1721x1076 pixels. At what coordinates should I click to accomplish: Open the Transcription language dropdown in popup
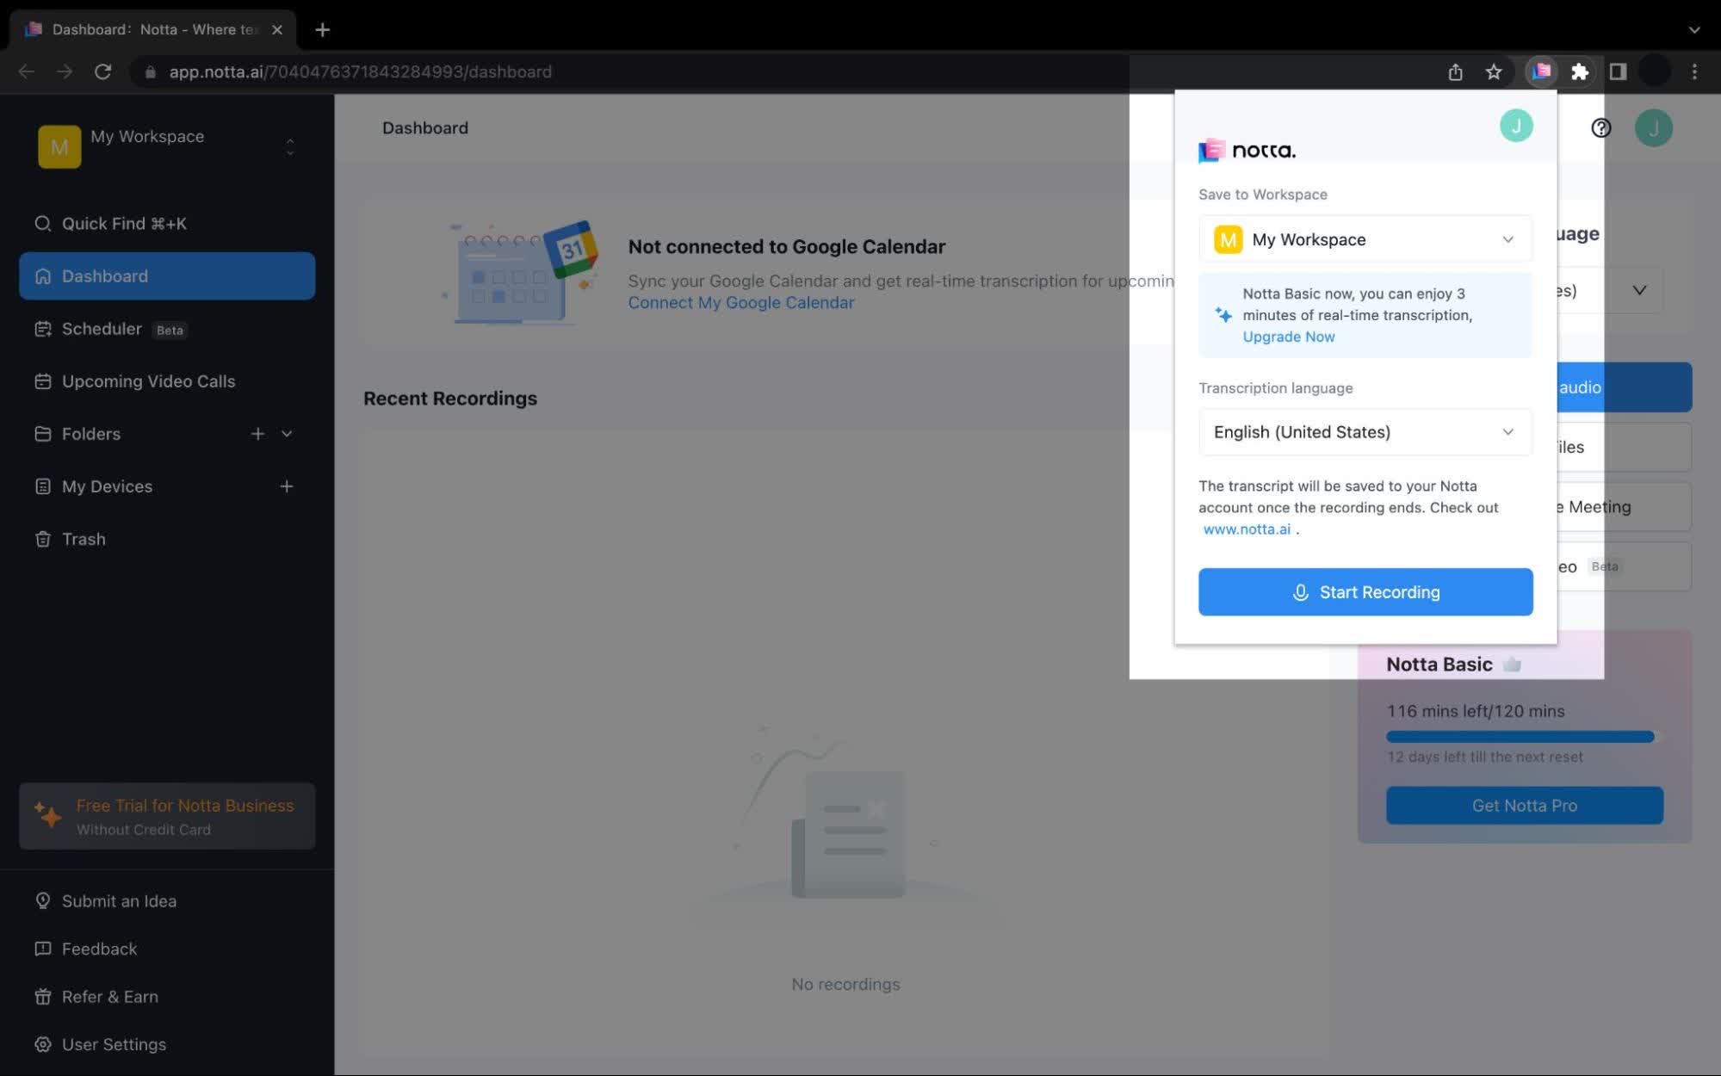click(1365, 431)
